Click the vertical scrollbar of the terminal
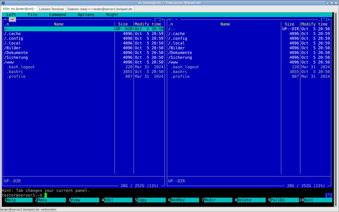 click(x=336, y=109)
